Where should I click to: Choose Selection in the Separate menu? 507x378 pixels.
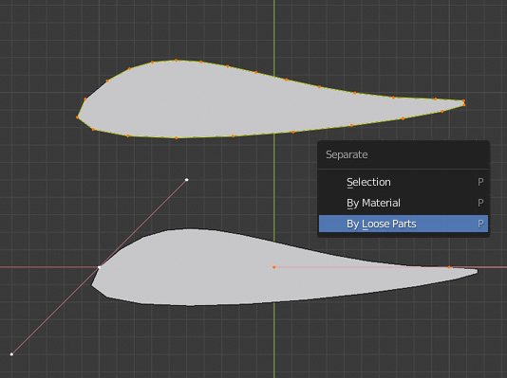tap(404, 182)
